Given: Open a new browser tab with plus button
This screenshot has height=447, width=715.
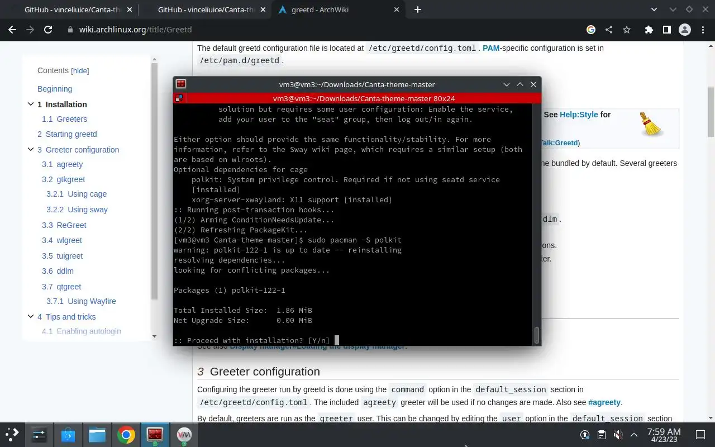Looking at the screenshot, I should (x=418, y=9).
